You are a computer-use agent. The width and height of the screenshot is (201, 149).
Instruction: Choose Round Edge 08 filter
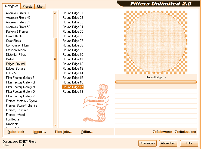[x=73, y=45]
